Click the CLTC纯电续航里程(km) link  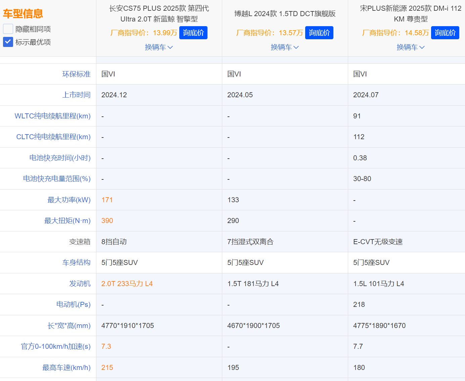[x=53, y=137]
